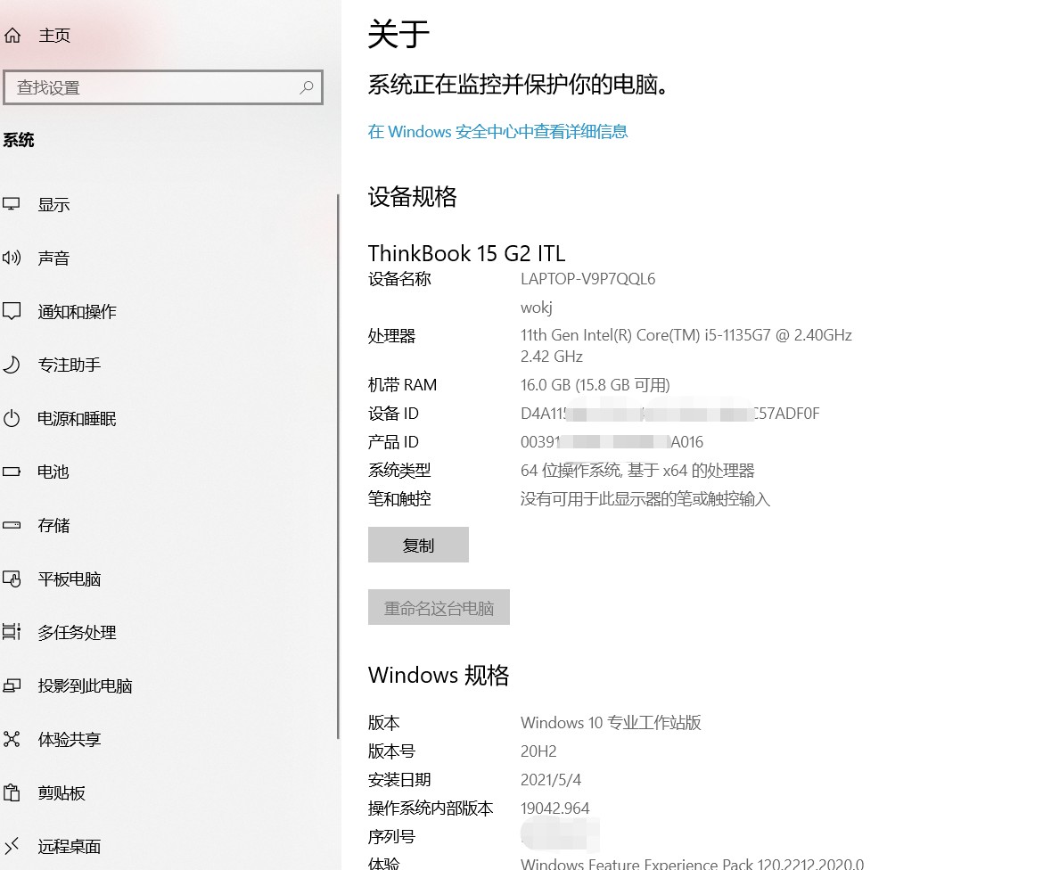Viewport: 1043px width, 870px height.
Task: Click RAM value 16.0 GB text
Action: coord(595,385)
